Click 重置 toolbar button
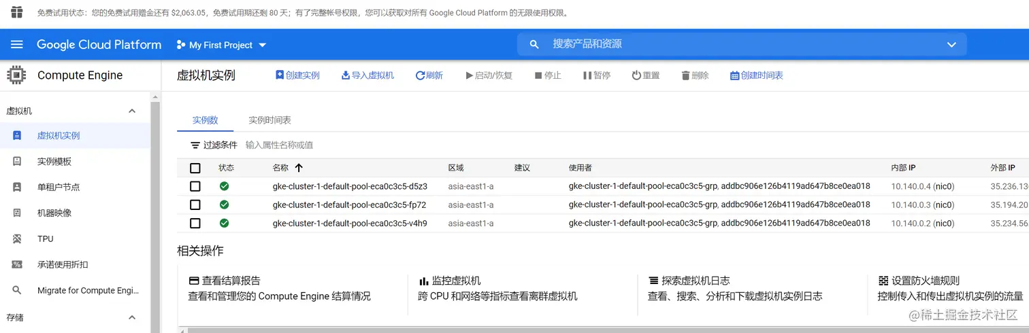Screen dimensions: 1029x333 646,75
